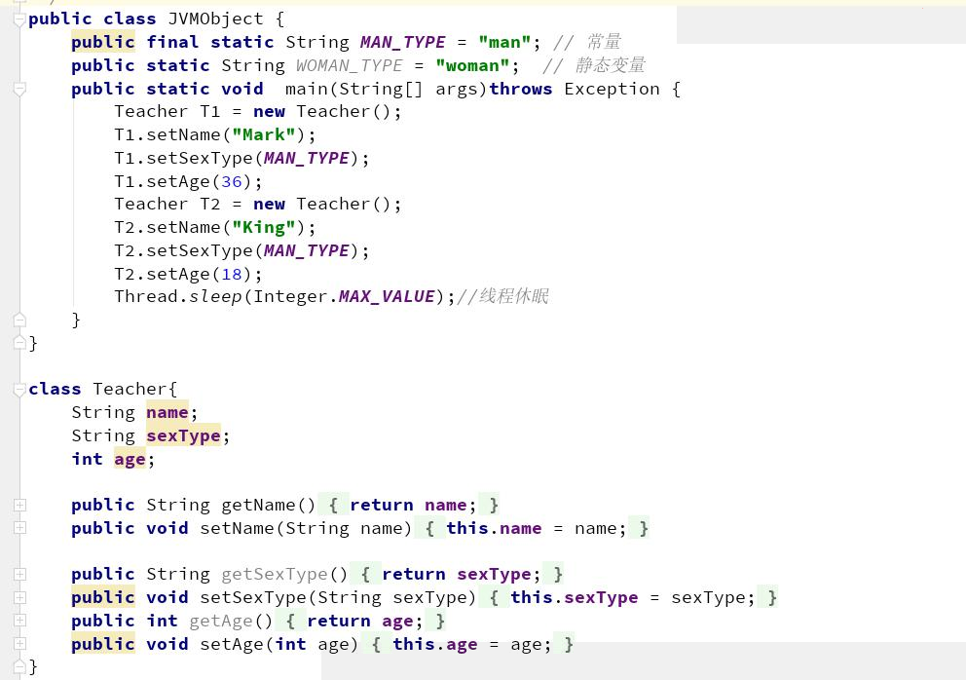
Task: Expand the folded setName() method
Action: [x=19, y=528]
